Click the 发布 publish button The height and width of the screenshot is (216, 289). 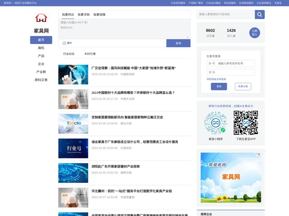(x=178, y=43)
